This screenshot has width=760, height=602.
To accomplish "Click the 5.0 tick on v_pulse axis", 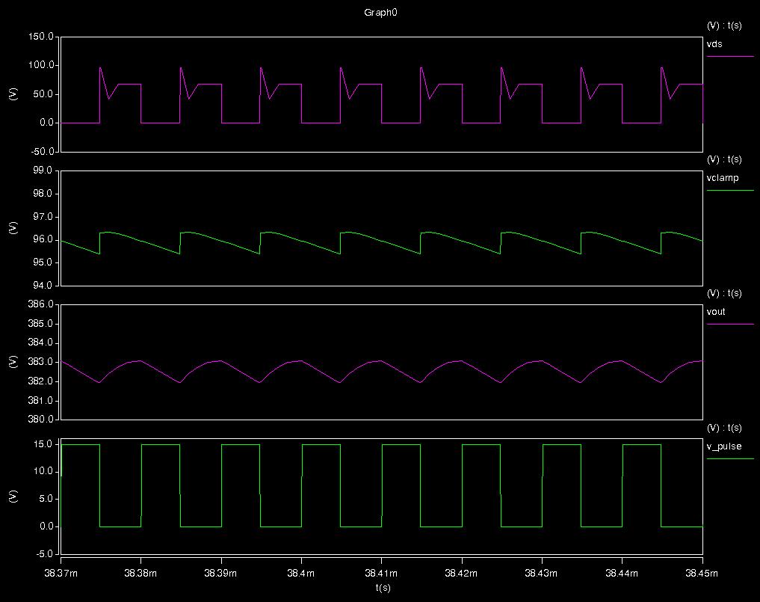I will click(46, 499).
